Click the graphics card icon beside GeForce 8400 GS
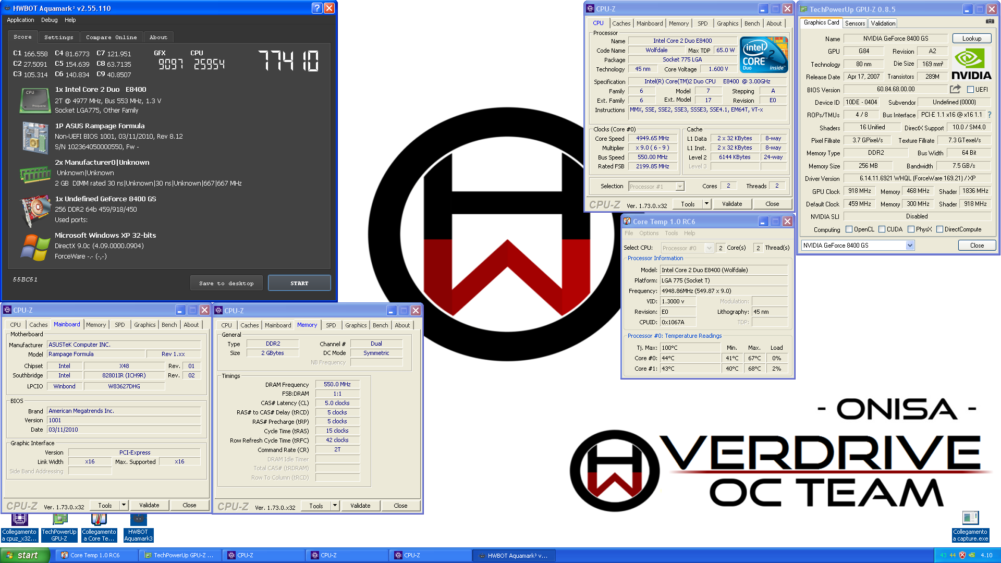 pos(35,210)
